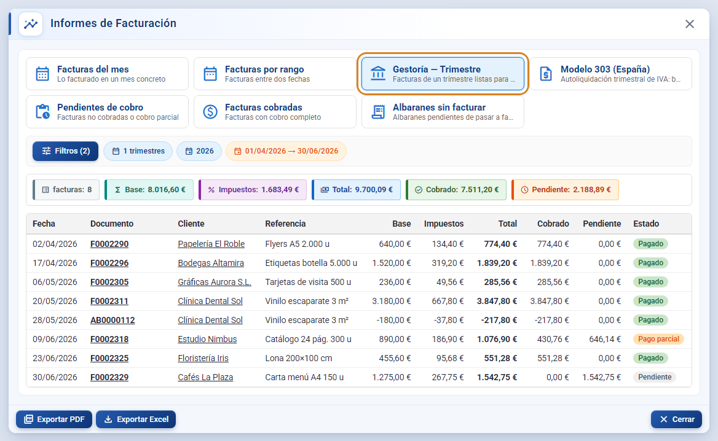Image resolution: width=718 pixels, height=441 pixels.
Task: Click the Pendiente status badge of F0002329
Action: point(655,377)
